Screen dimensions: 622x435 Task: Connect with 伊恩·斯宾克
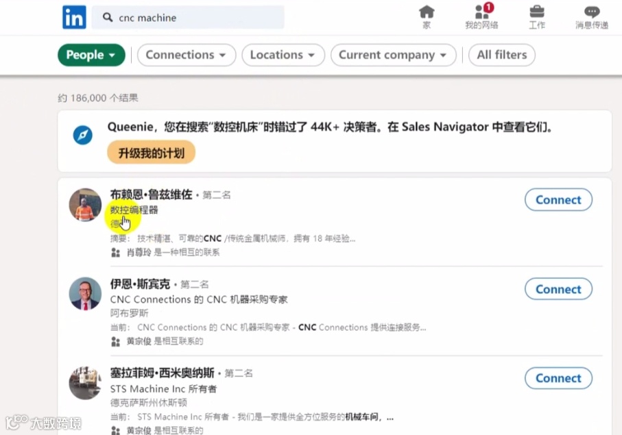click(x=558, y=289)
